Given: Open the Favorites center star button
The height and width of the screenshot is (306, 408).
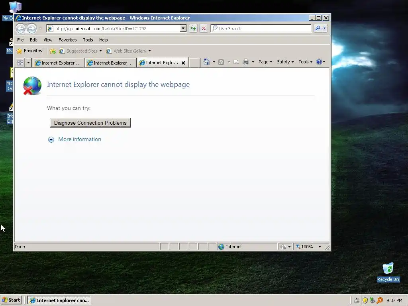Looking at the screenshot, I should click(x=29, y=51).
